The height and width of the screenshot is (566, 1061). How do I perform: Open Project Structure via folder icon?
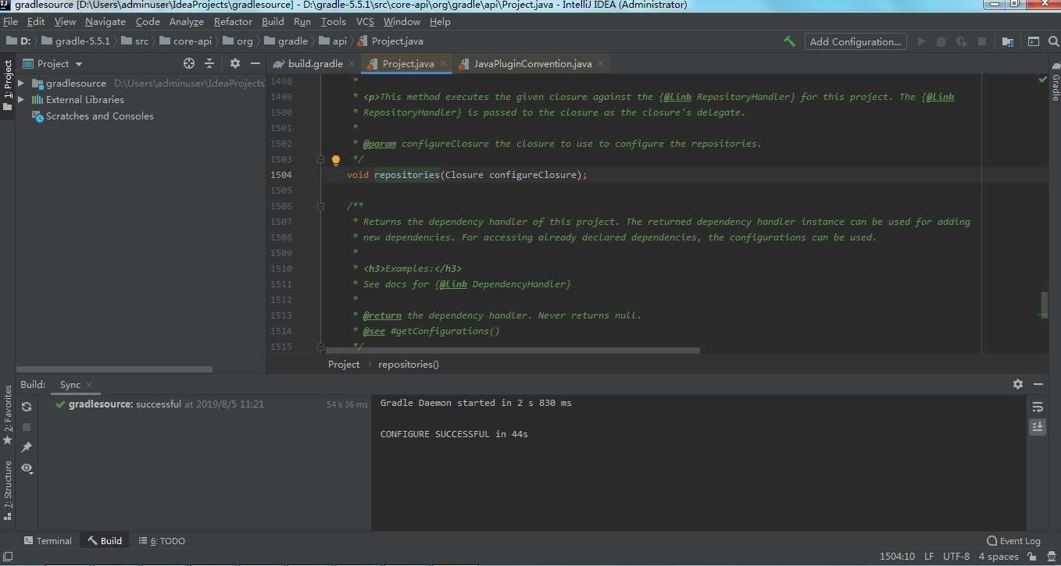pyautogui.click(x=1008, y=41)
